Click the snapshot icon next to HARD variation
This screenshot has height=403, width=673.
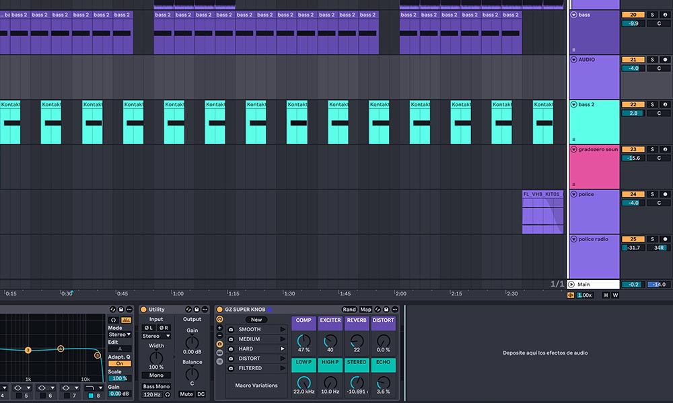pos(231,349)
